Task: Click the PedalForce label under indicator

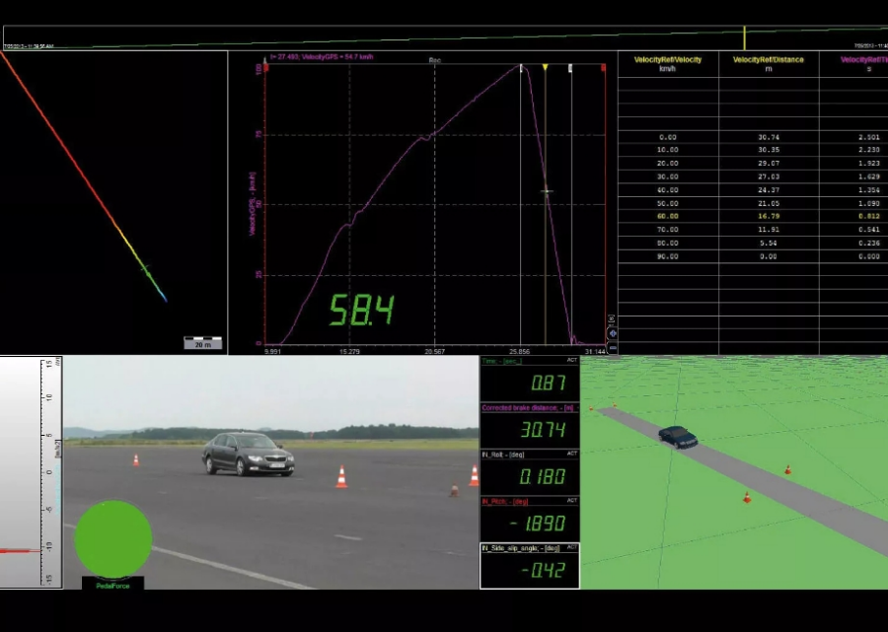Action: pyautogui.click(x=112, y=586)
